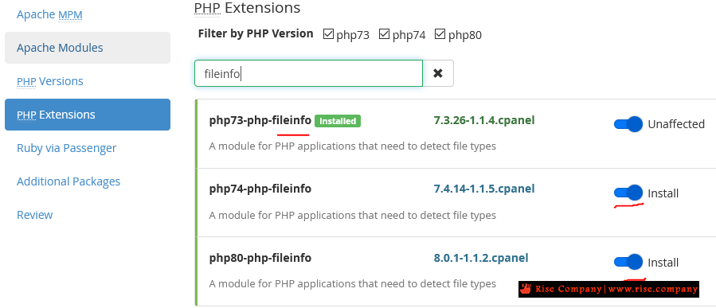Open Additional Packages section
716x308 pixels.
[x=68, y=181]
